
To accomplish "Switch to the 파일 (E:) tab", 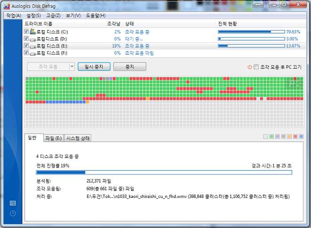I will coord(53,138).
